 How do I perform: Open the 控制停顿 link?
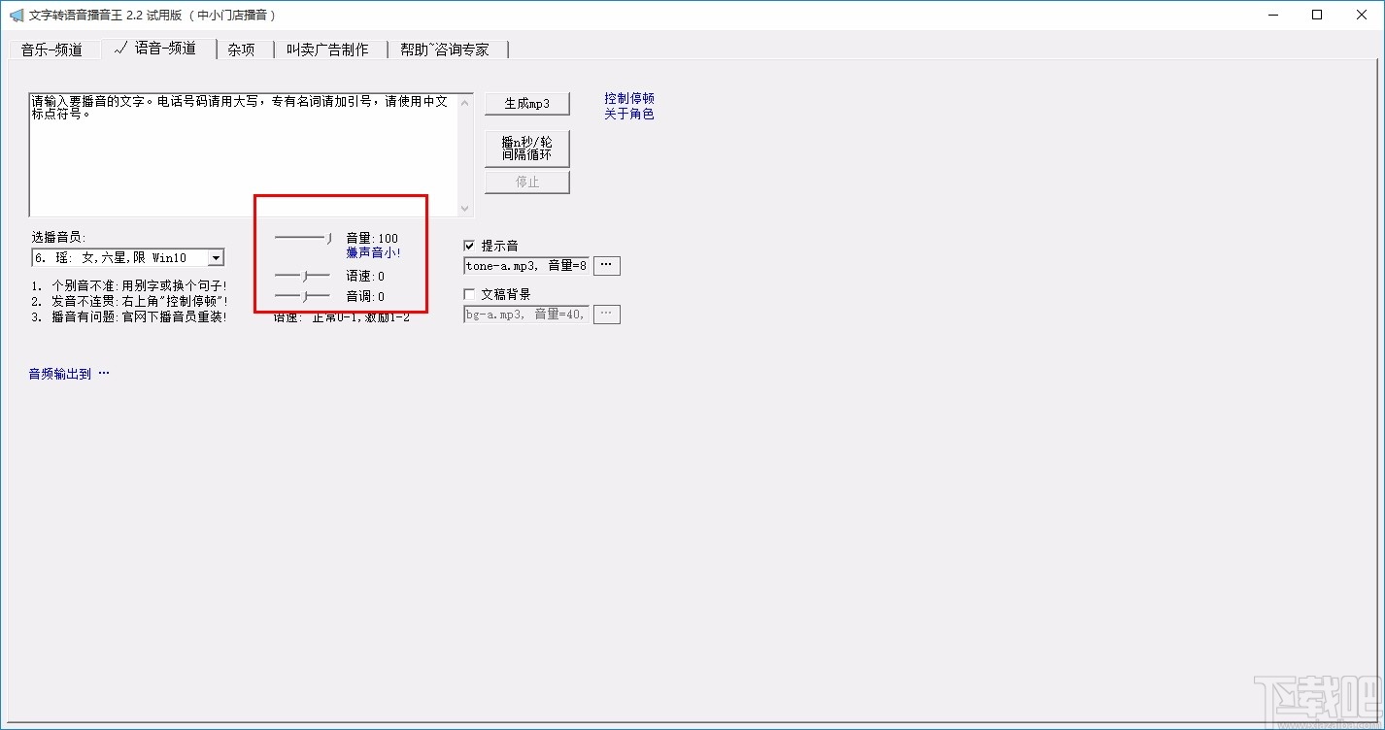[628, 98]
